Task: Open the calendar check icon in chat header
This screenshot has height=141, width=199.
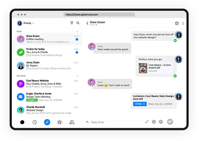Action: coord(177,23)
